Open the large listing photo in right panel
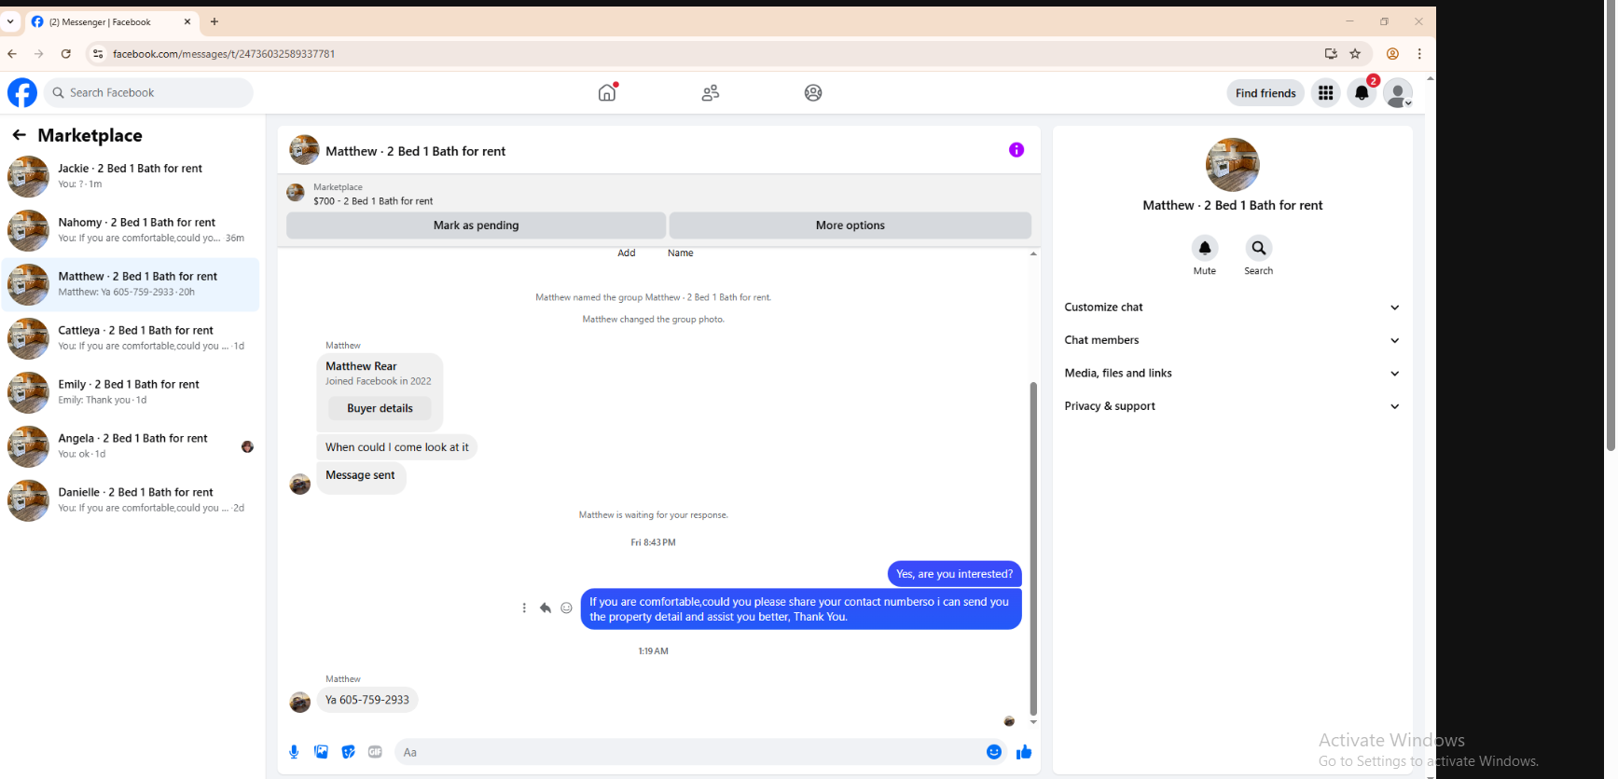Viewport: 1618px width, 779px height. click(1232, 165)
